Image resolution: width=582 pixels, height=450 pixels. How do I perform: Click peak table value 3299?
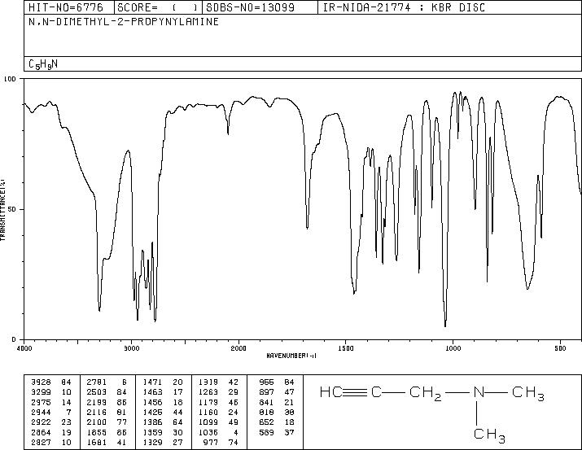41,392
